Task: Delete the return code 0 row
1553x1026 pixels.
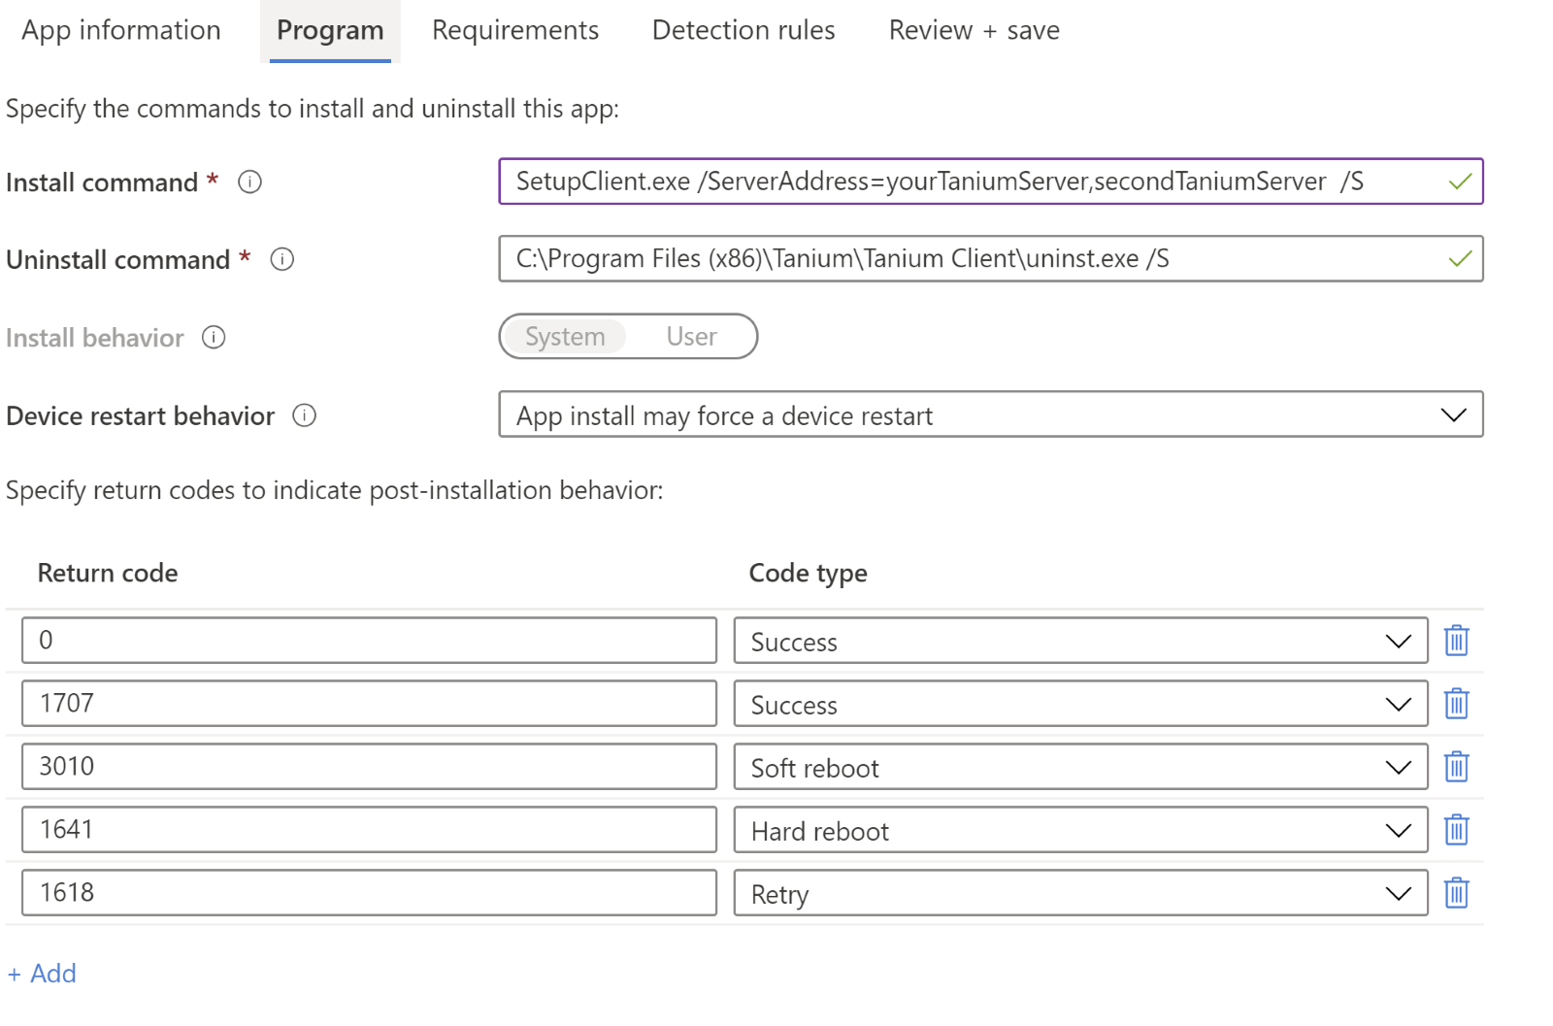Action: click(1456, 640)
